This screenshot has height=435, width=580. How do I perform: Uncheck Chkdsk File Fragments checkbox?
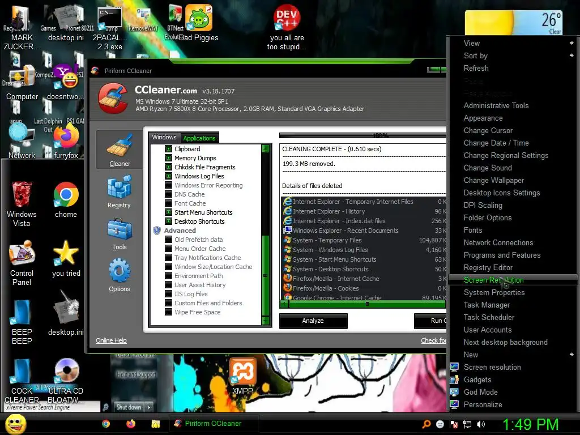168,167
